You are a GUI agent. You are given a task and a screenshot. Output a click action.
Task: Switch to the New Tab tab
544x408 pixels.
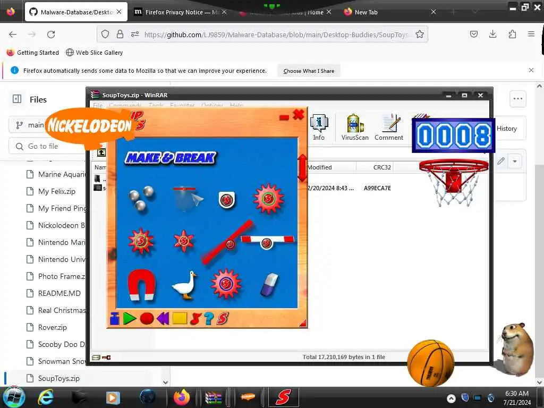click(366, 12)
